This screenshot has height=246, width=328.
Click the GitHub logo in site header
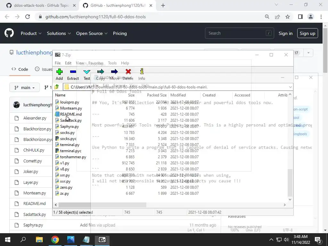[9, 33]
